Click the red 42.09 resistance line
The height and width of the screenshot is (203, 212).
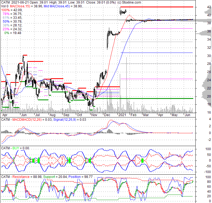[x=157, y=7]
